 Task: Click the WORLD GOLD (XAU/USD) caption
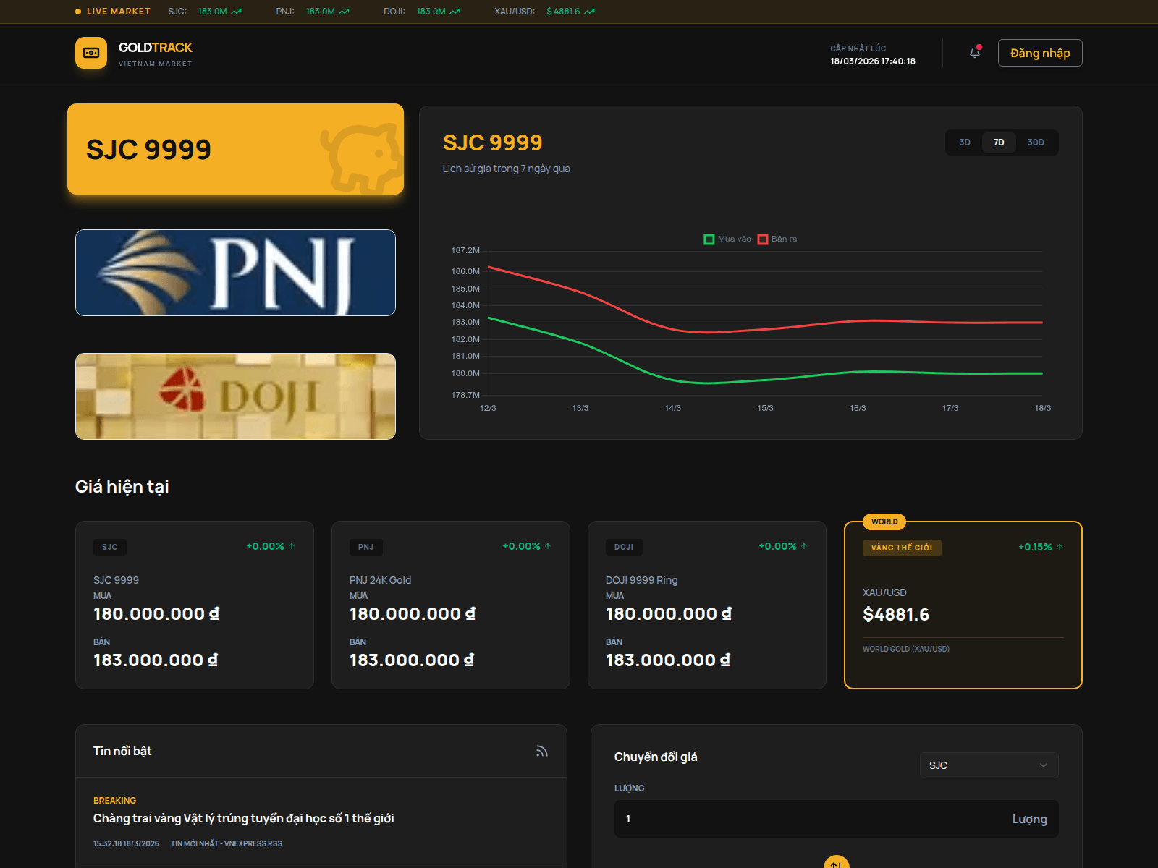coord(906,649)
